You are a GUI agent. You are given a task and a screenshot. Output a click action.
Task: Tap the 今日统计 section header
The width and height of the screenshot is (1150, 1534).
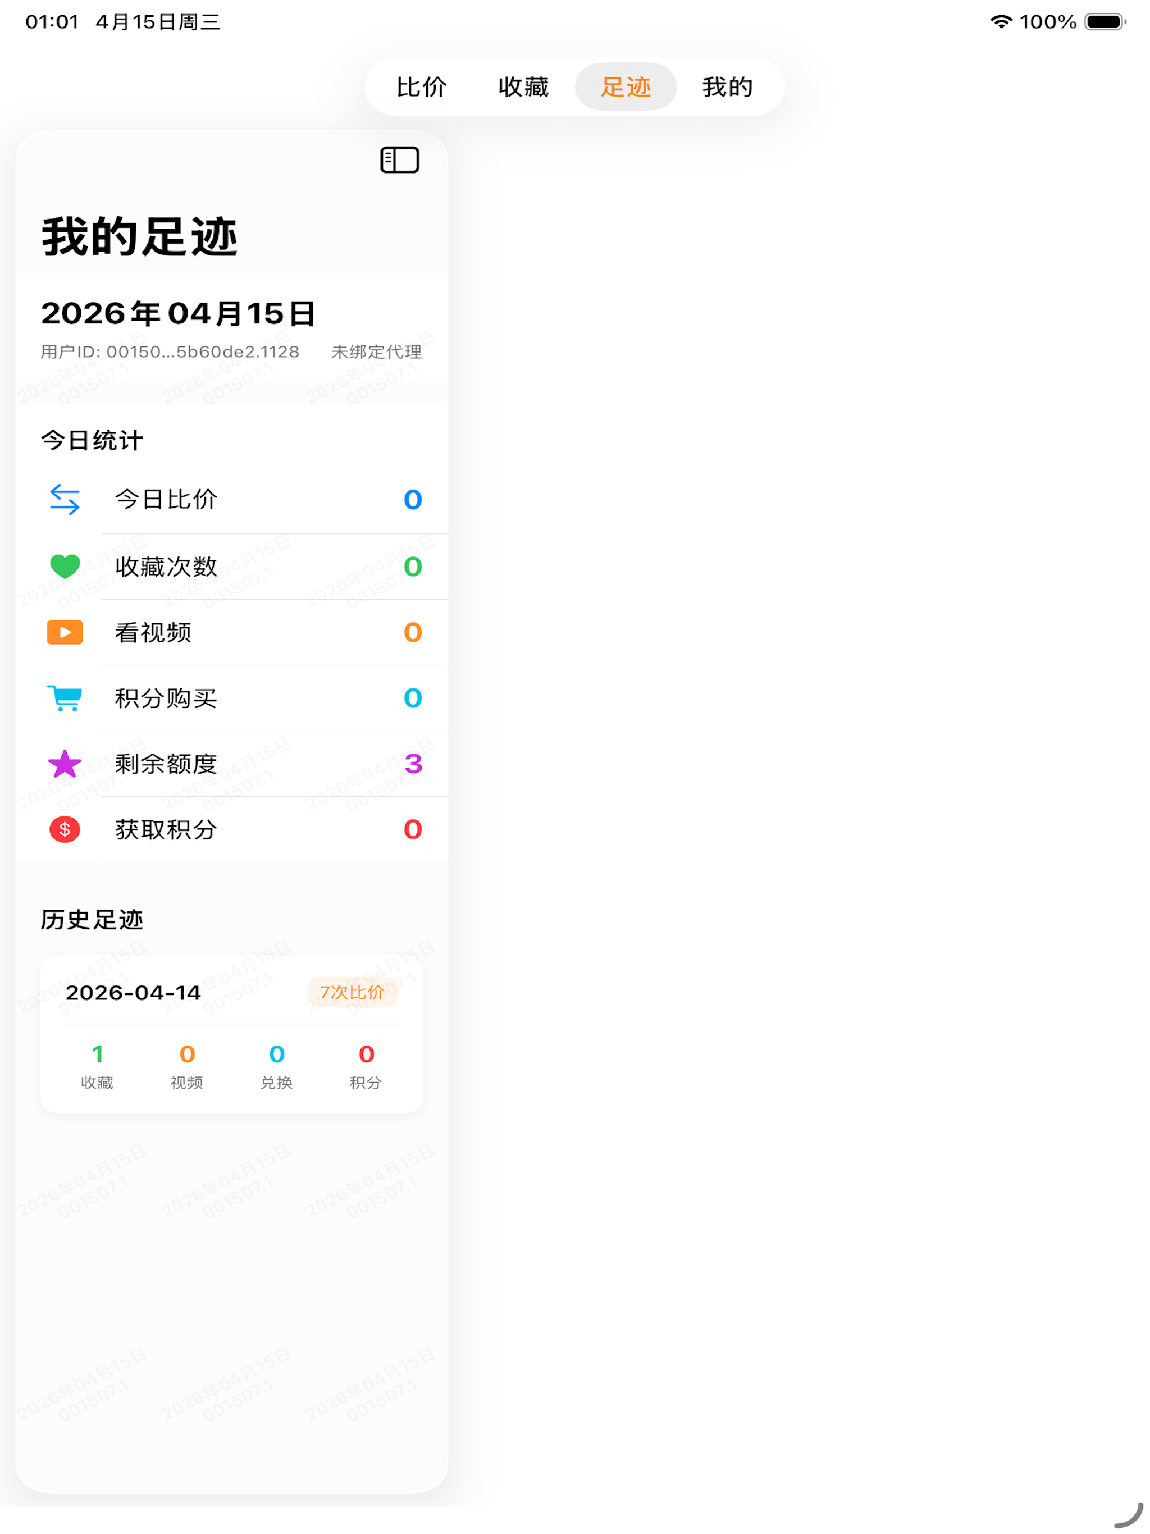click(x=92, y=440)
